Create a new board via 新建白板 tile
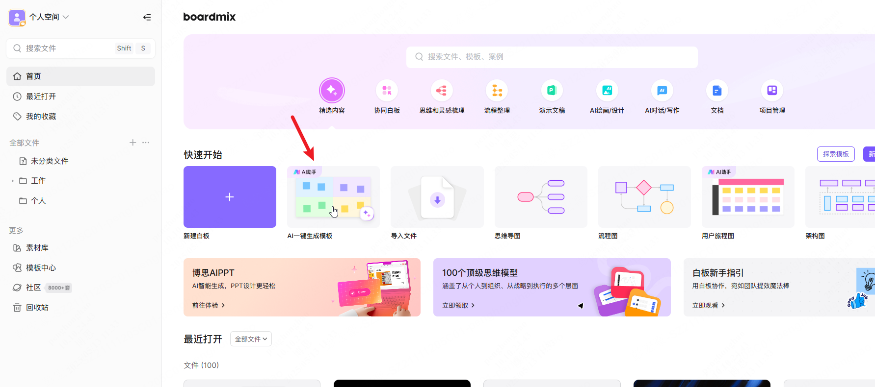 click(x=230, y=197)
